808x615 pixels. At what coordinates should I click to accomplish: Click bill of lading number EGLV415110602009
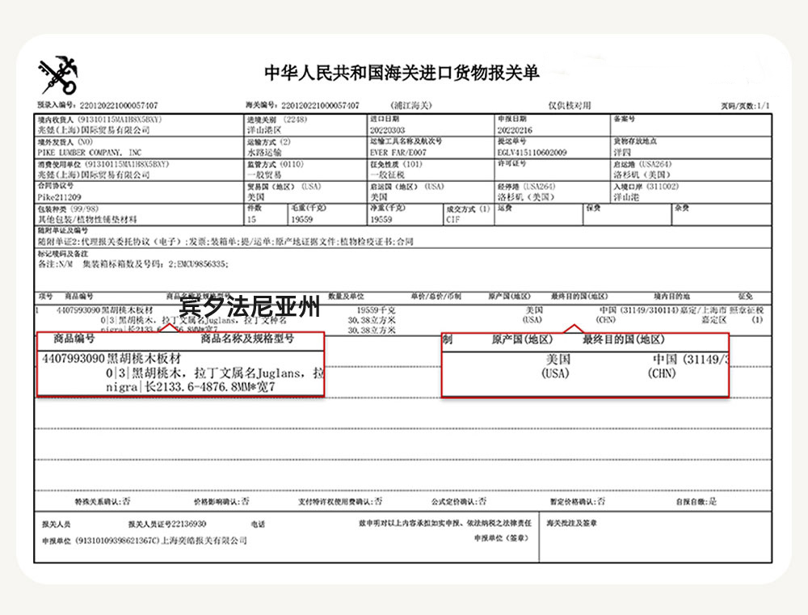(532, 152)
